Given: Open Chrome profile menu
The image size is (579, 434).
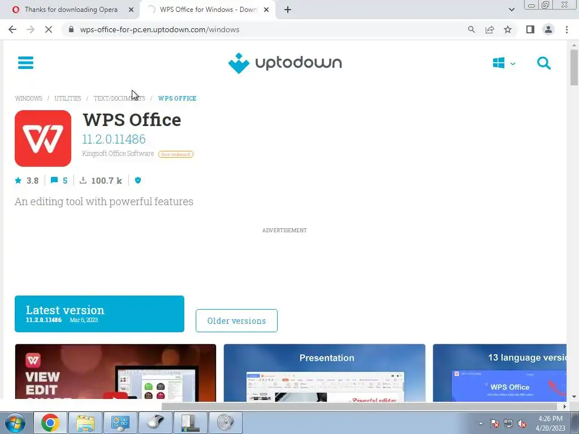Looking at the screenshot, I should [x=548, y=29].
